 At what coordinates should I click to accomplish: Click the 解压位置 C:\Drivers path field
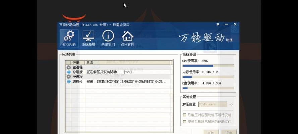(213, 104)
